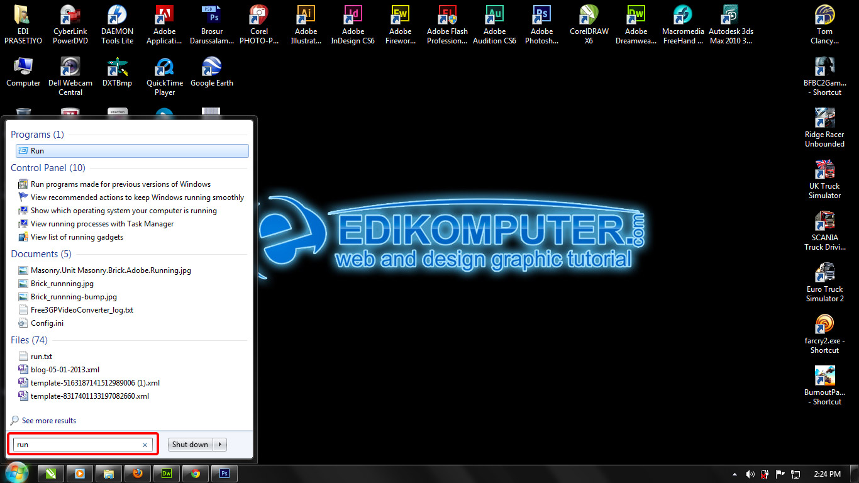Expand the Shut down options arrow
The height and width of the screenshot is (483, 859).
pos(220,445)
